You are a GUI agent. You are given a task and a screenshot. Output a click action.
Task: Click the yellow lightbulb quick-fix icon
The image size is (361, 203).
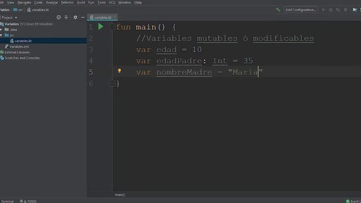click(x=119, y=70)
